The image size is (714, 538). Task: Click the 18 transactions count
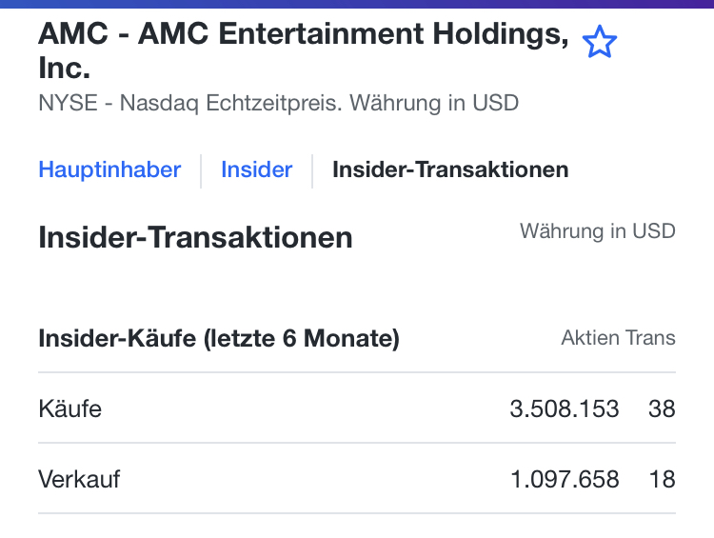662,479
